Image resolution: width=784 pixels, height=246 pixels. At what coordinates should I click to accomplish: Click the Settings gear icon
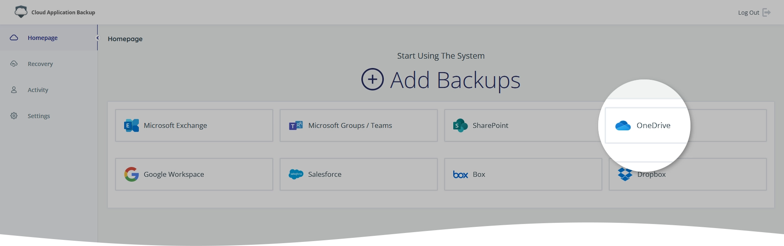pyautogui.click(x=14, y=116)
